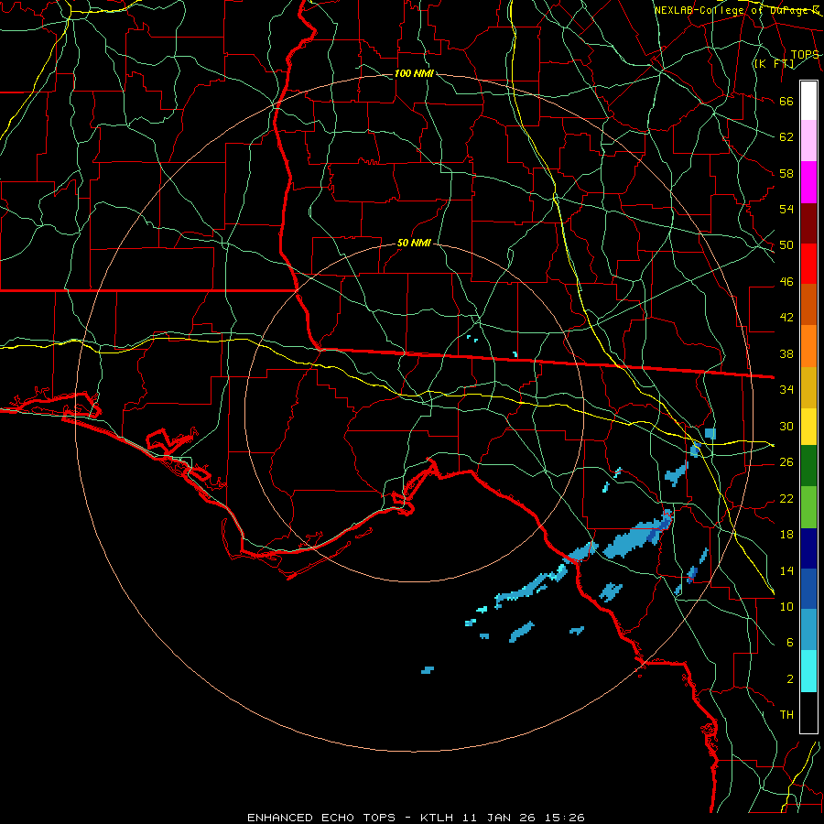This screenshot has height=824, width=824.
Task: Click the '30' scale value
Action: point(786,426)
